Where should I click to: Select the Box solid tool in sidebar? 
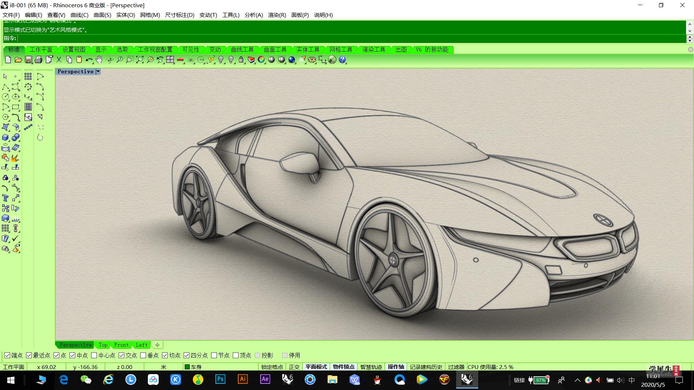(x=5, y=137)
